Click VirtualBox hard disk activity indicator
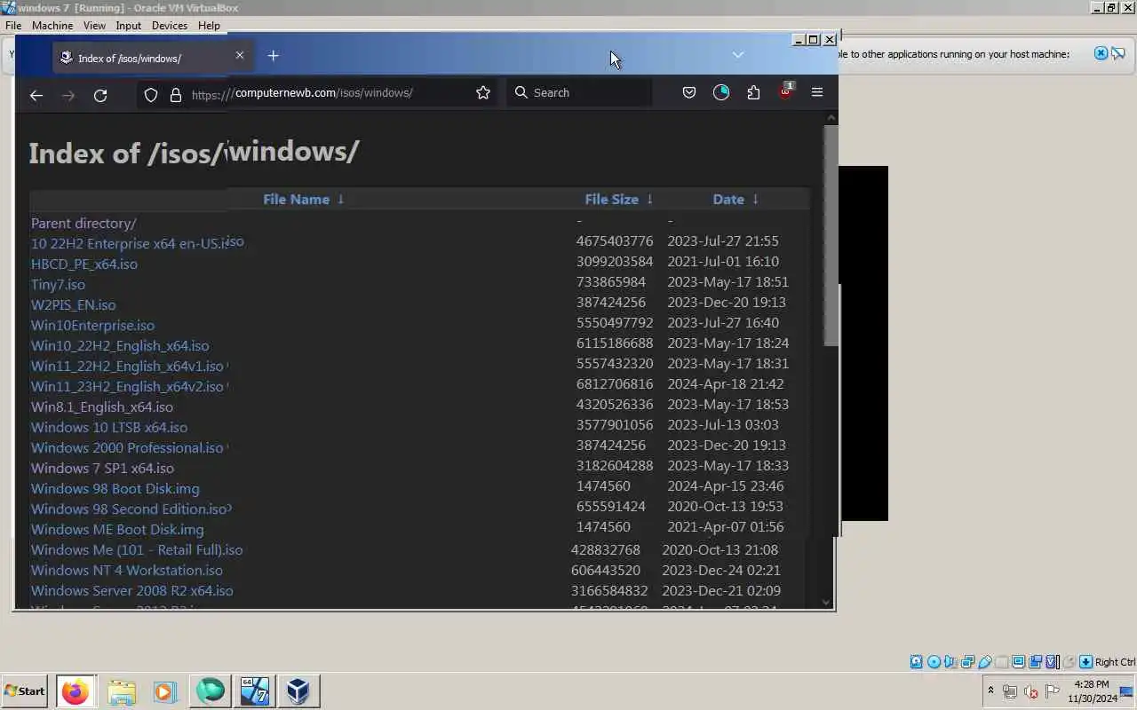Image resolution: width=1137 pixels, height=710 pixels. click(x=916, y=662)
